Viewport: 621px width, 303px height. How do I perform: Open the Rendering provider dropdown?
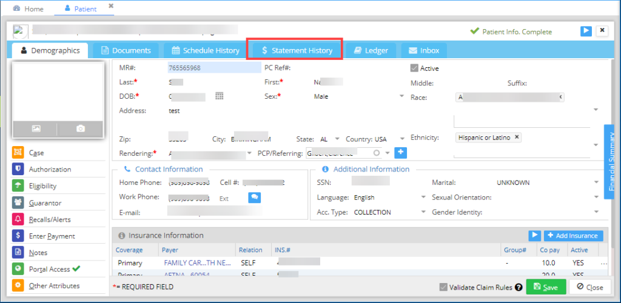249,153
